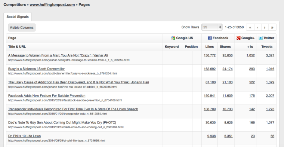Click URL text of dr-phil-life-laws page
The height and width of the screenshot is (147, 284).
[x=56, y=141]
